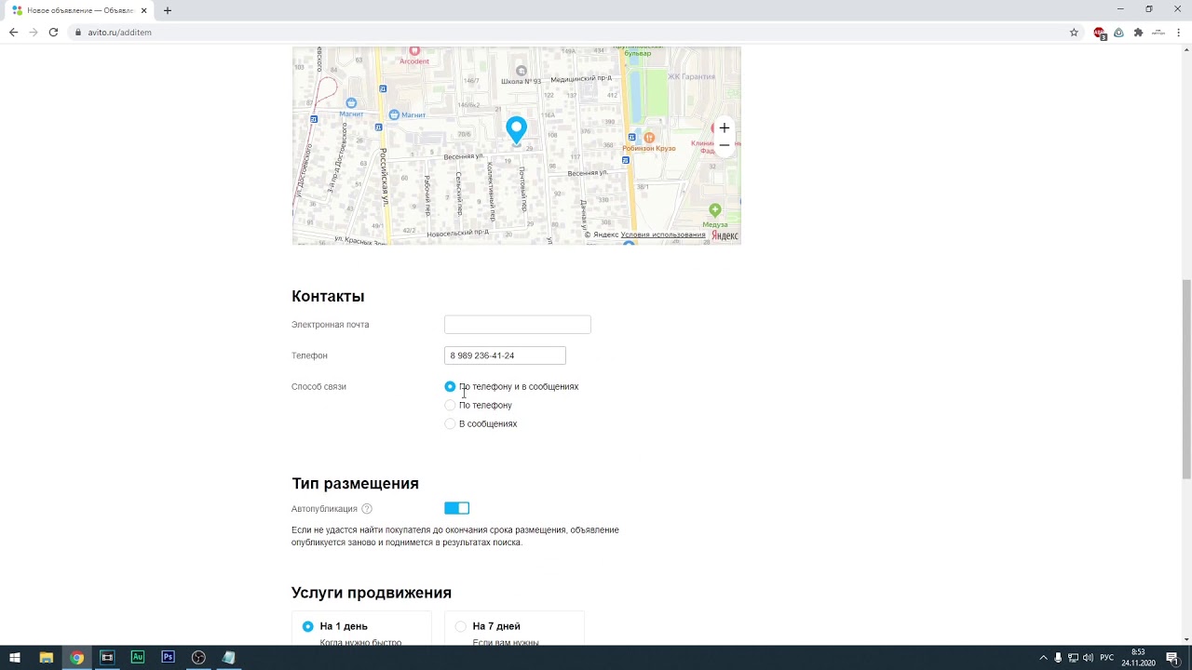The width and height of the screenshot is (1192, 670).
Task: Click the profile avatar in Chrome toolbar
Action: tap(1158, 32)
